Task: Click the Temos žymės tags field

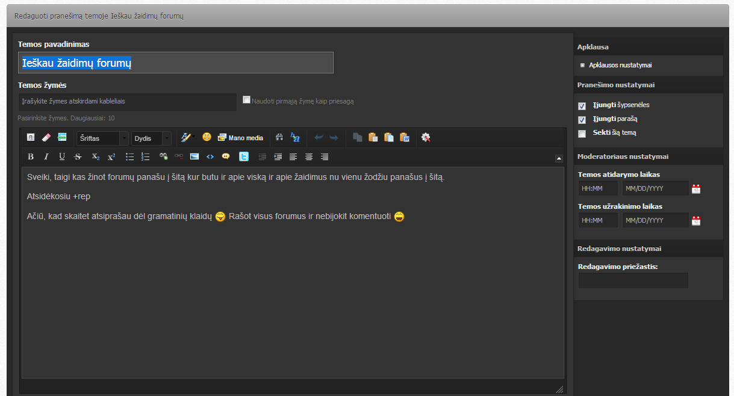Action: point(127,102)
